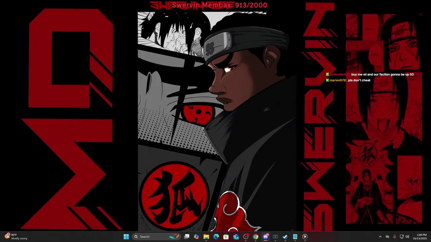Open the Windows Start menu

(x=126, y=237)
